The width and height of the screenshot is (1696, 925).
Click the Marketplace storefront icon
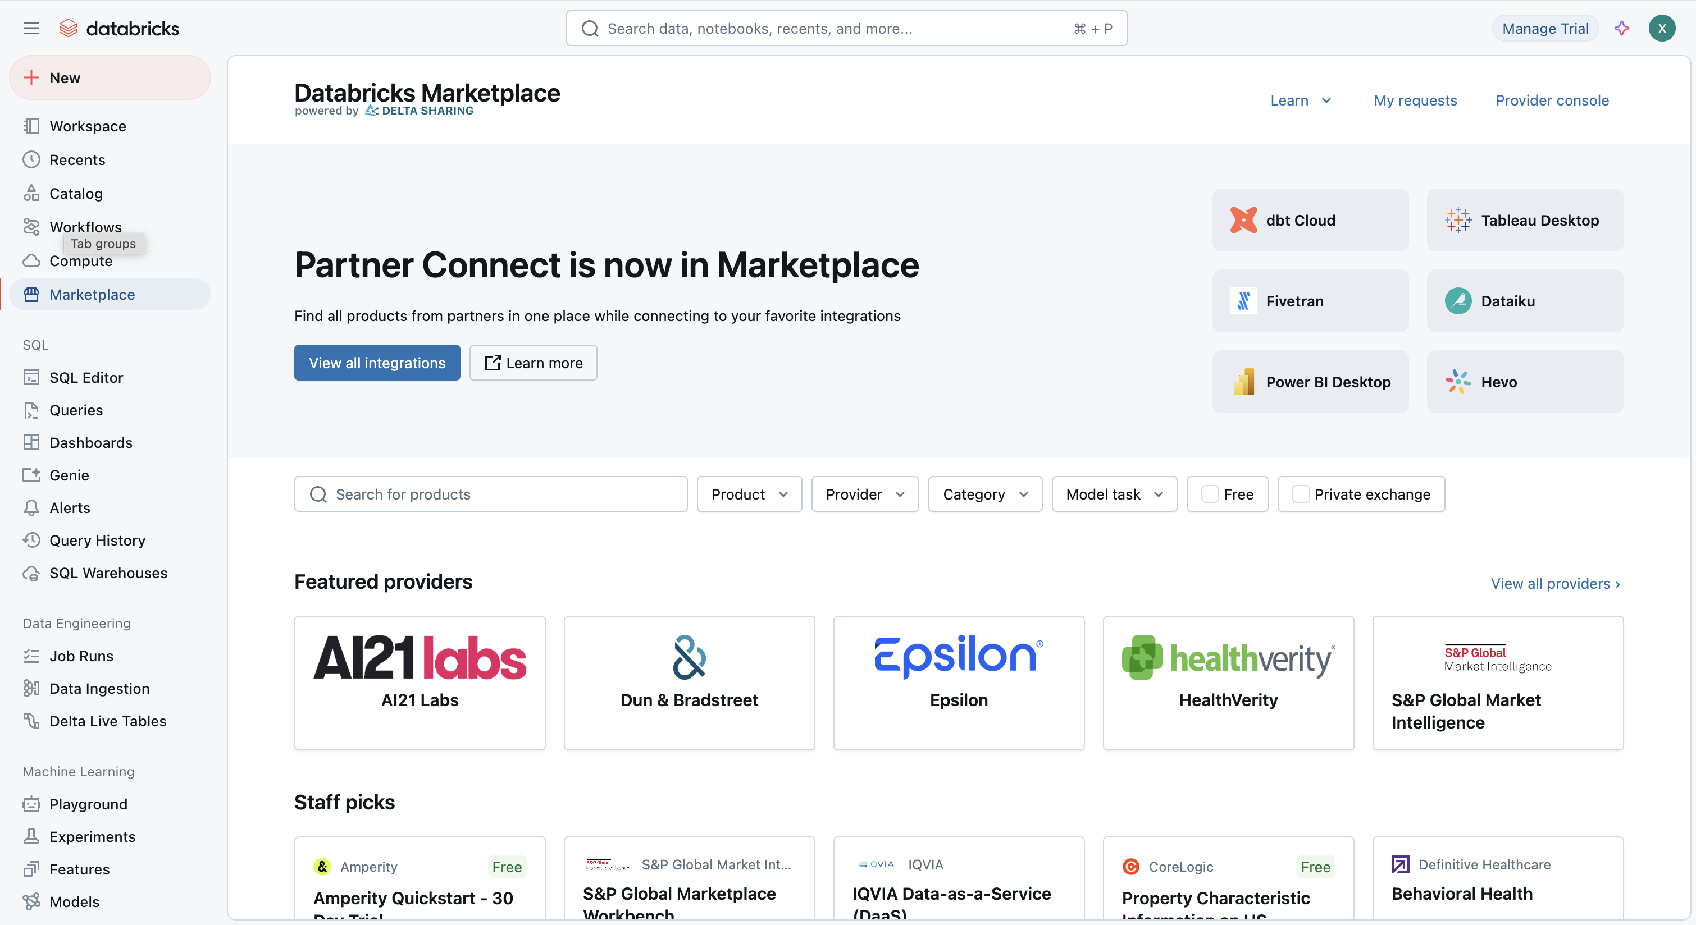tap(31, 294)
